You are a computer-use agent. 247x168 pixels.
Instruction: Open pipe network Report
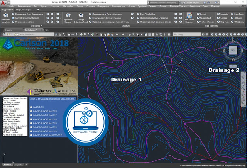[201, 14]
